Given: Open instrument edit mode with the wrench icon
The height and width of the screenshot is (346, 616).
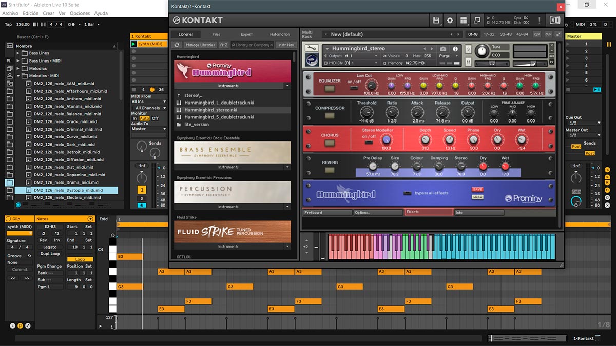Looking at the screenshot, I should pyautogui.click(x=311, y=48).
